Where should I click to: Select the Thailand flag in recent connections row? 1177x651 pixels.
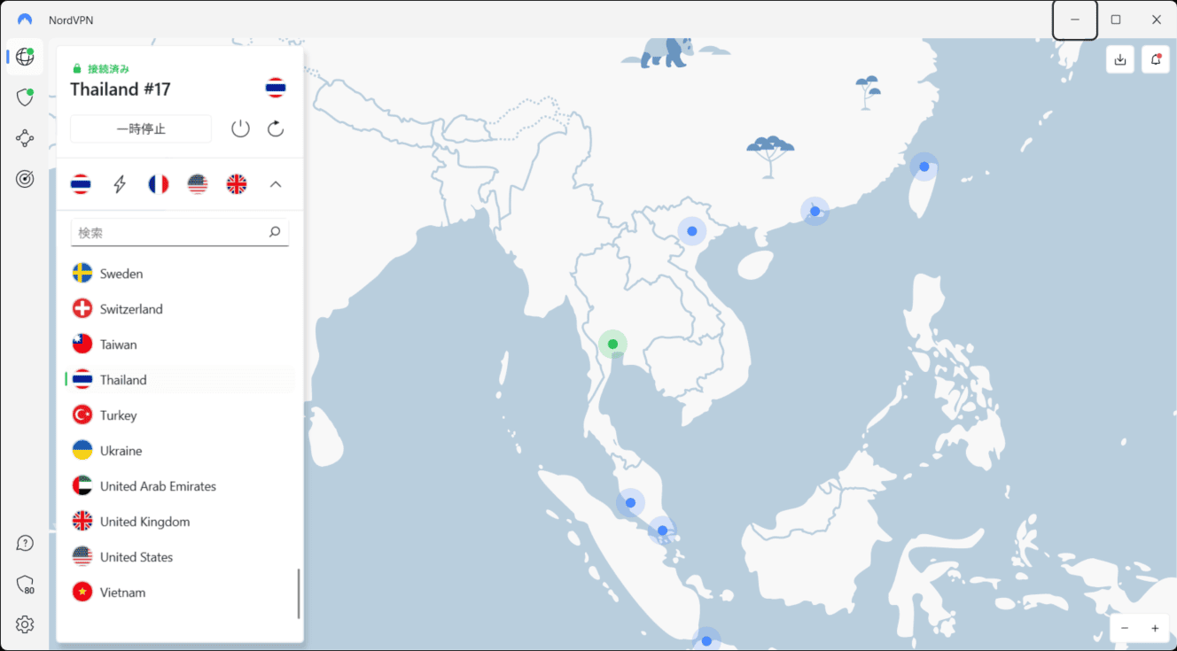tap(81, 184)
